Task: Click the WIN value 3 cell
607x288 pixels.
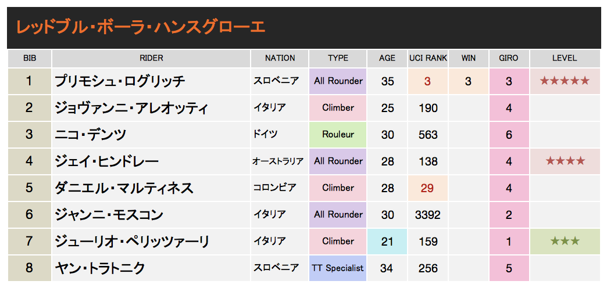Action: (469, 81)
